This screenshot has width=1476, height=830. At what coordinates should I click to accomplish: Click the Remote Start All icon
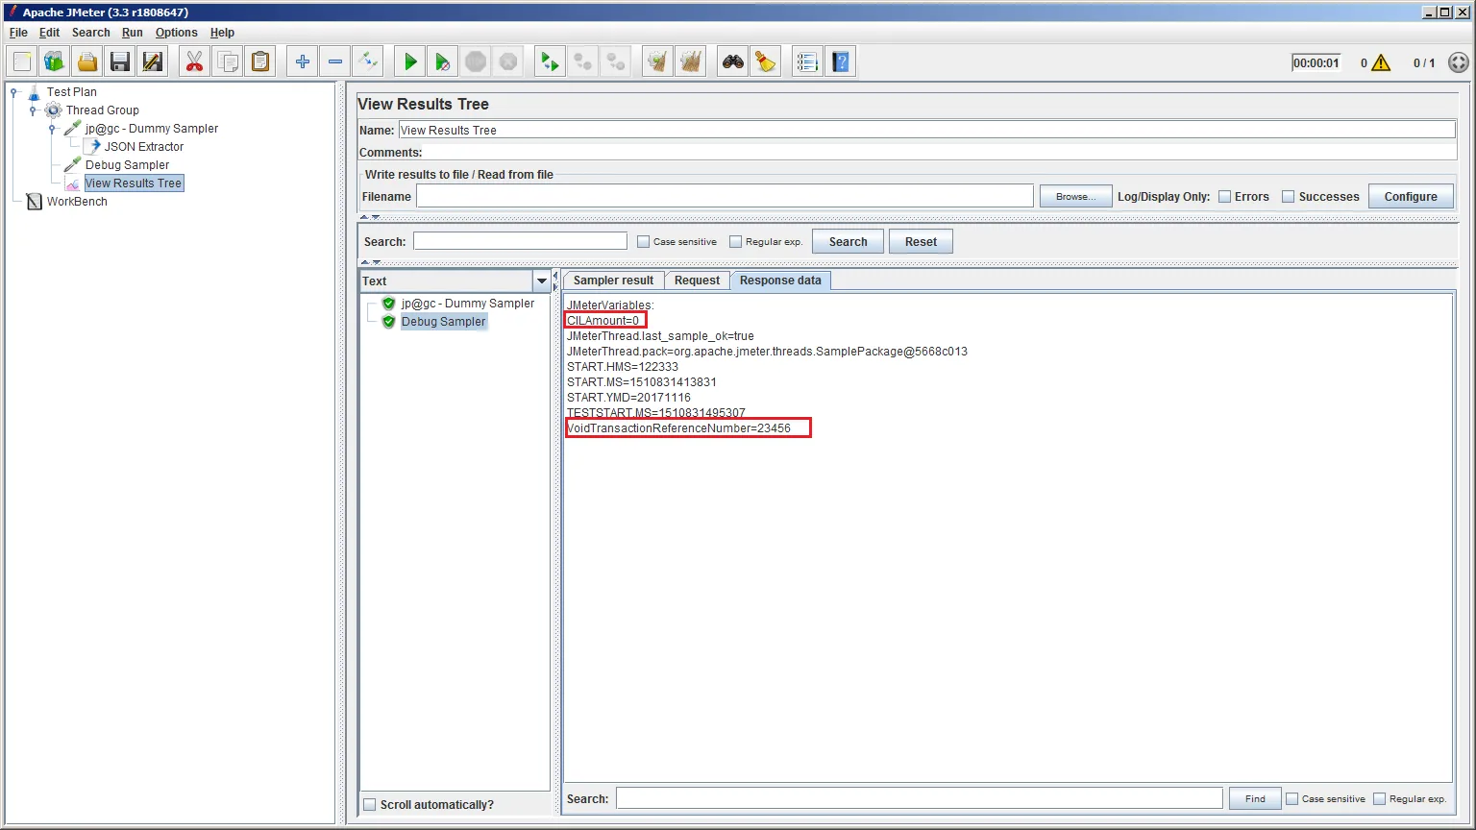551,62
